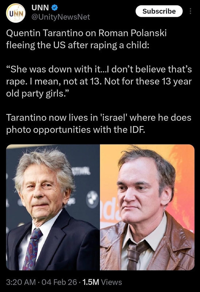
Task: Open the three-dot more options menu
Action: click(x=190, y=11)
